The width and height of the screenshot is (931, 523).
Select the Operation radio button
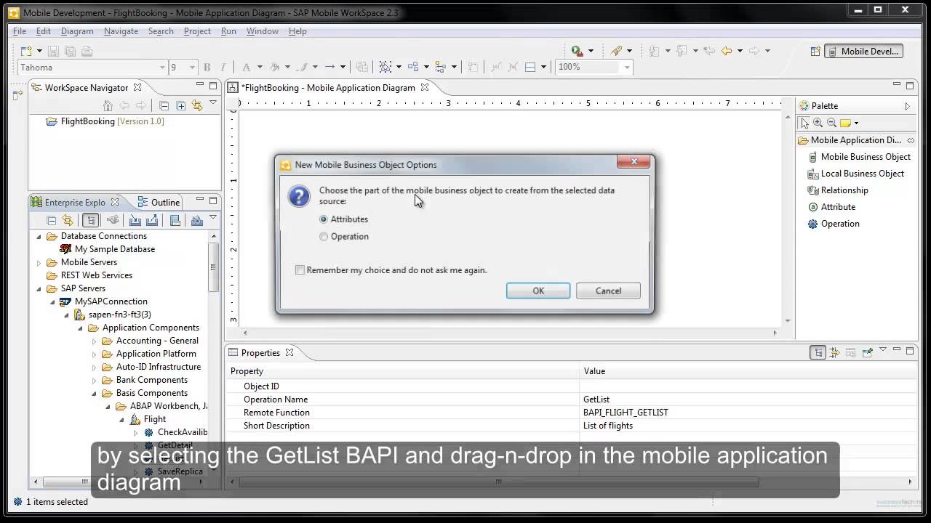tap(324, 237)
